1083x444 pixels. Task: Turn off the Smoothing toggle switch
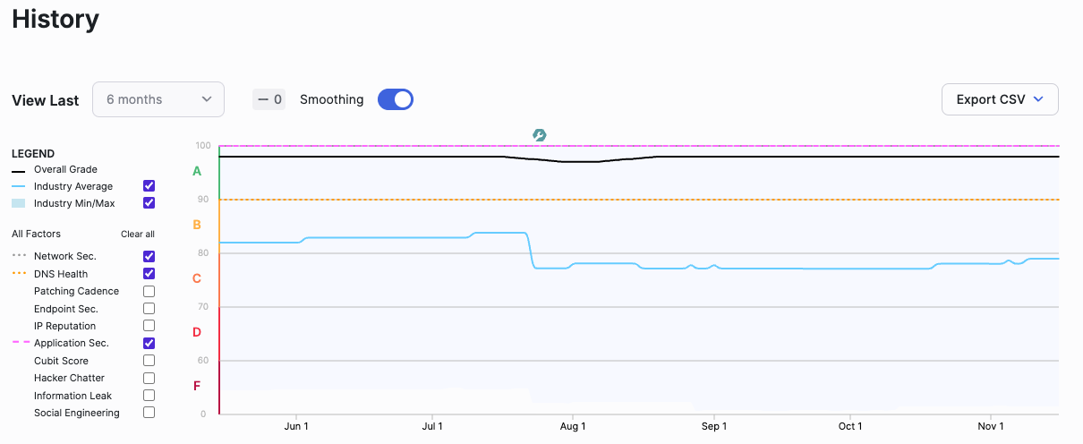coord(396,99)
